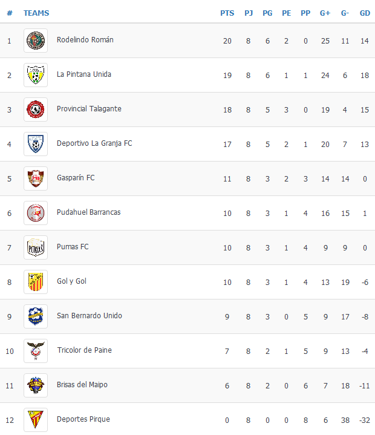The image size is (375, 435).
Task: Open the La Pintana Unida crest icon
Action: (36, 75)
